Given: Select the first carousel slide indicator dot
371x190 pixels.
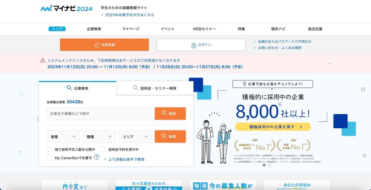Looking at the screenshot, I should [264, 165].
